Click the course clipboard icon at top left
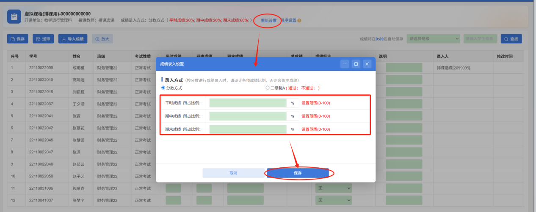This screenshot has height=212, width=536. point(14,17)
